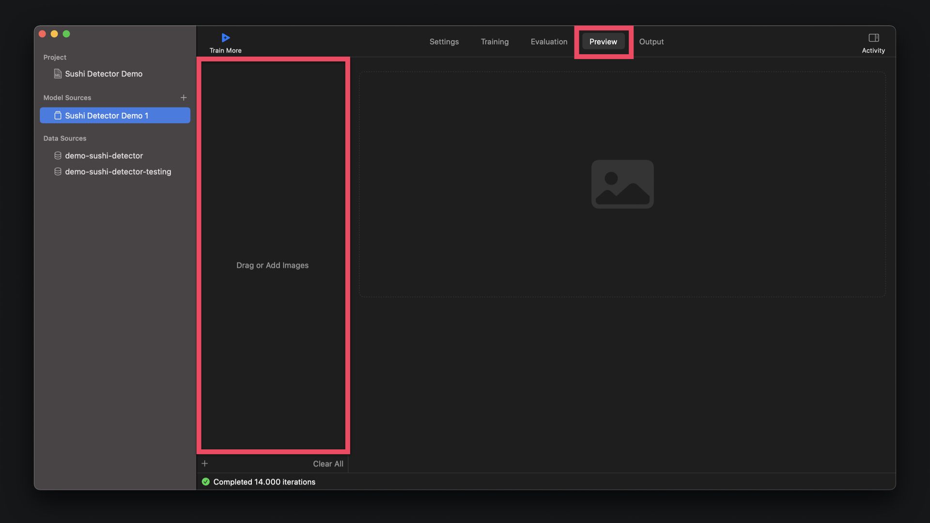Open the demo-sushi-detector data source
Screen dimensions: 930x523
104,155
